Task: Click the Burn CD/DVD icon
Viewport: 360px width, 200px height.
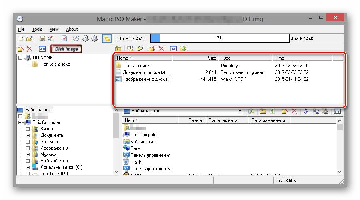Action: (x=76, y=38)
